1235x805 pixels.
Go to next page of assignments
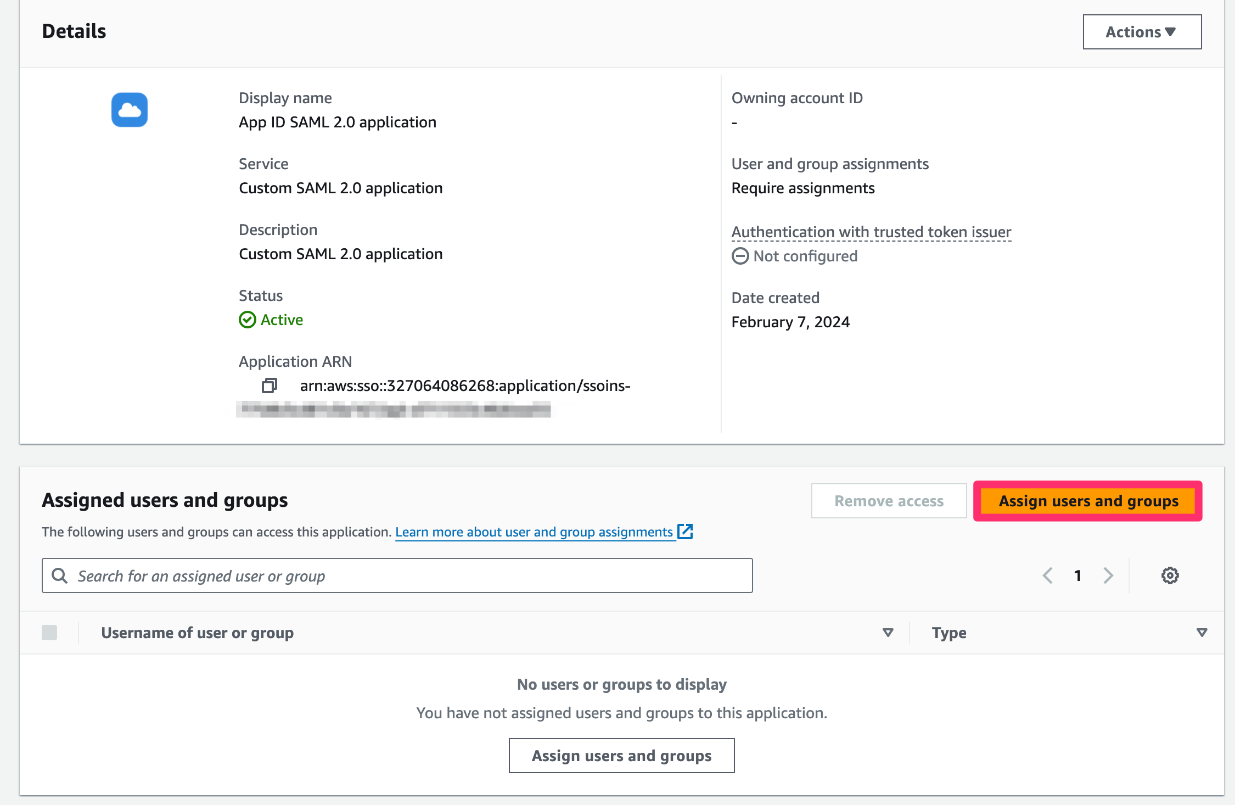pos(1108,575)
